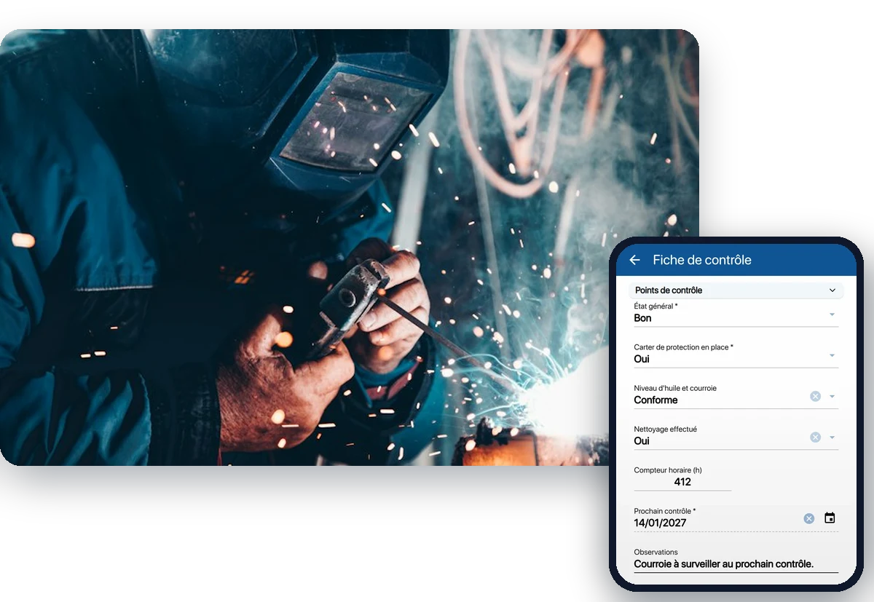Click the Compteur horaire field showing 412
Screen dimensions: 874x602
[682, 482]
